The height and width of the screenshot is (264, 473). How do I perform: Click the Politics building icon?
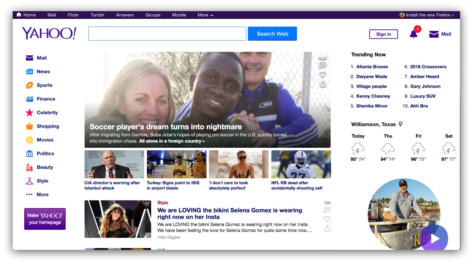click(29, 154)
